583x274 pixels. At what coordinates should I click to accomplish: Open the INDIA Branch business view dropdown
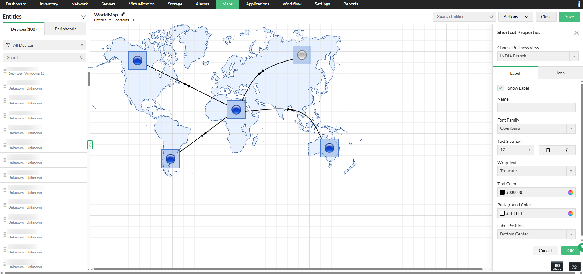574,56
